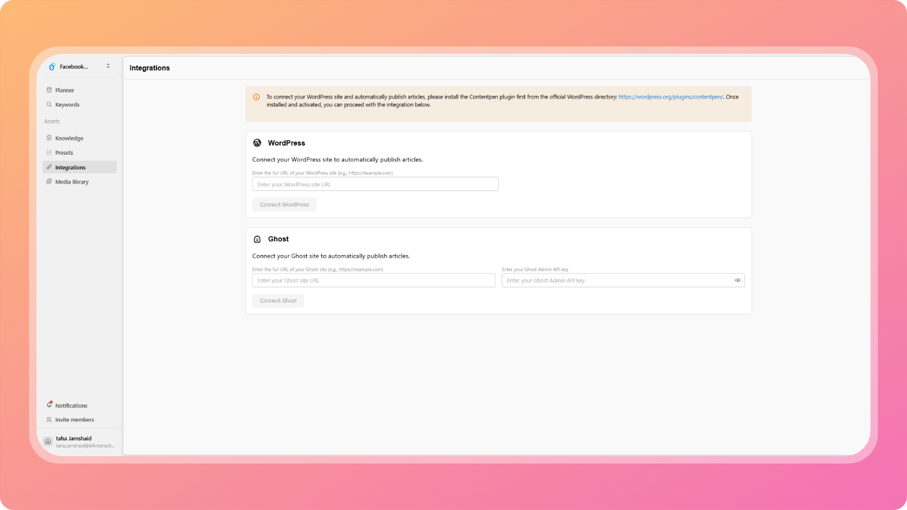Open the taha Jamshaid account menu
Viewport: 907px width, 510px height.
point(79,441)
